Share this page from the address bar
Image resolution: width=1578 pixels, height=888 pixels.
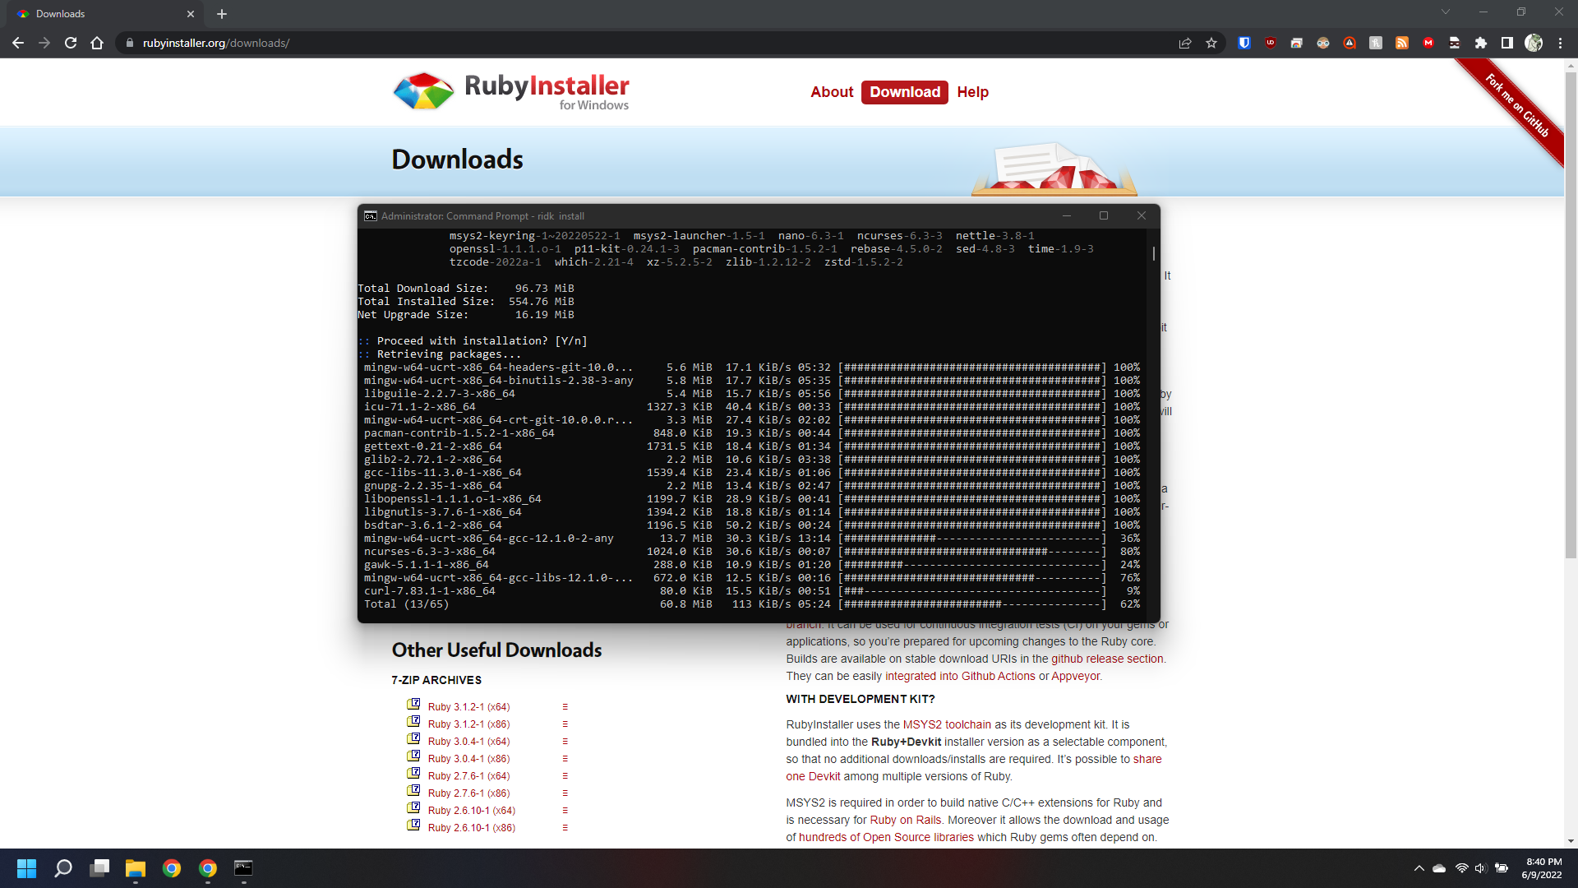click(1185, 43)
